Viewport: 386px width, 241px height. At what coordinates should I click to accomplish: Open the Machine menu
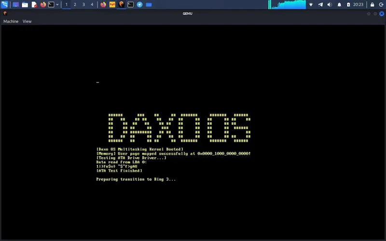(11, 21)
